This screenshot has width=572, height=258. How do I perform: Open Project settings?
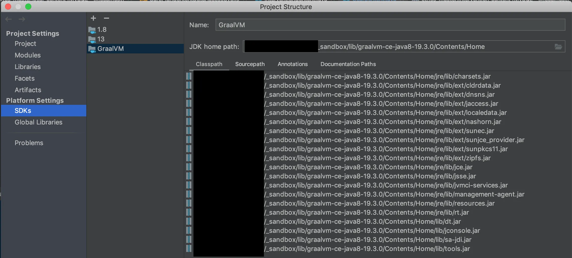(x=25, y=44)
